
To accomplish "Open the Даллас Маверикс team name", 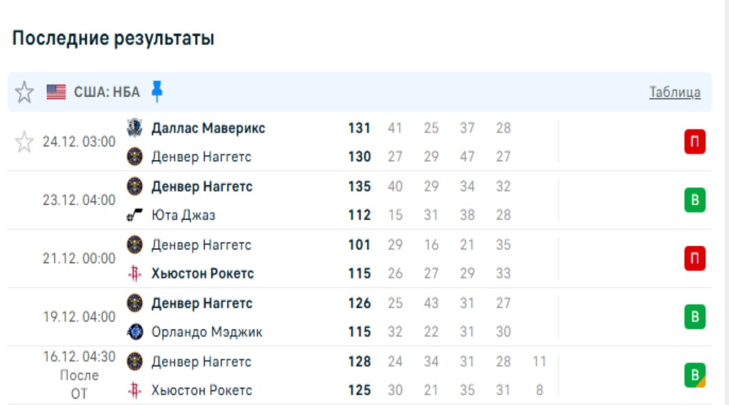I will tap(208, 128).
